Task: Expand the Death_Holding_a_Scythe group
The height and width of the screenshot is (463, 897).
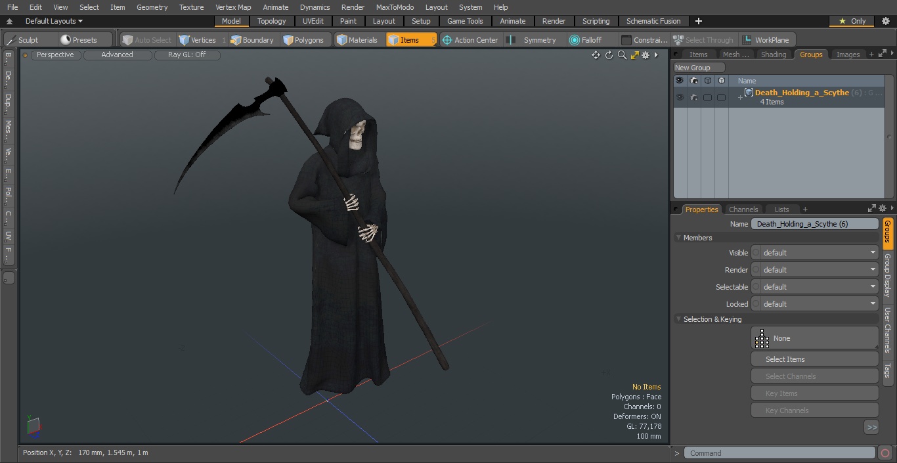Action: (x=740, y=98)
